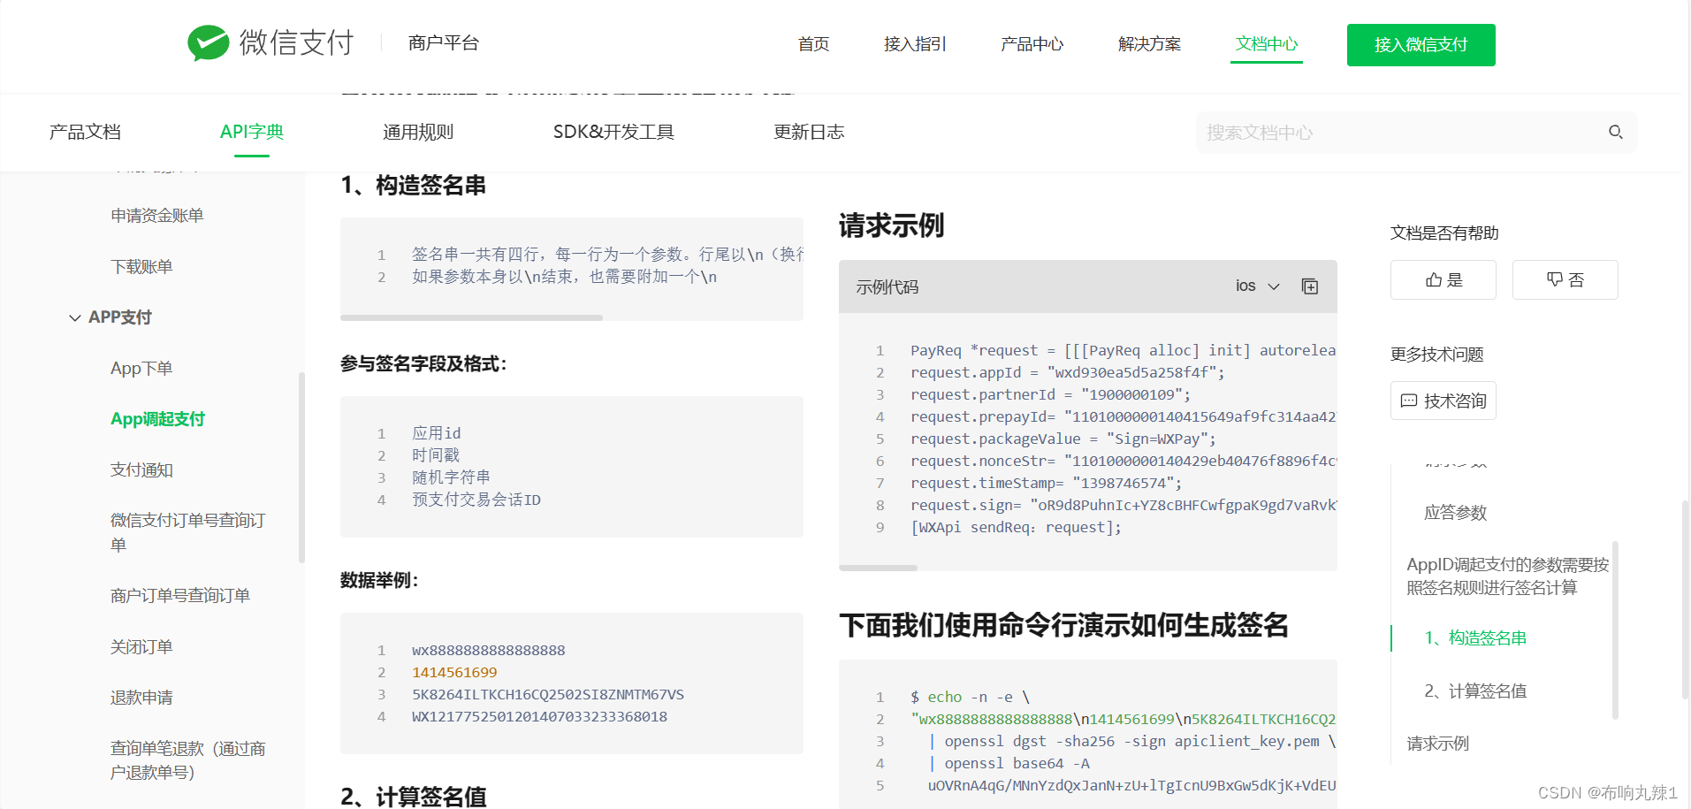Open 支付通知 in sidebar
This screenshot has height=809, width=1691.
[x=141, y=470]
